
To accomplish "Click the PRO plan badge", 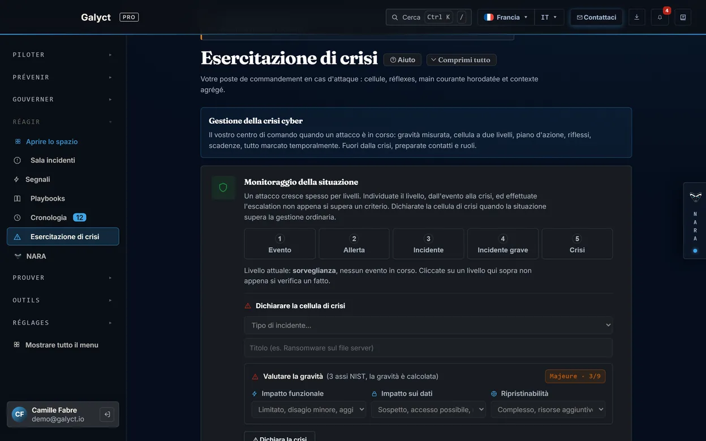I will coord(129,18).
